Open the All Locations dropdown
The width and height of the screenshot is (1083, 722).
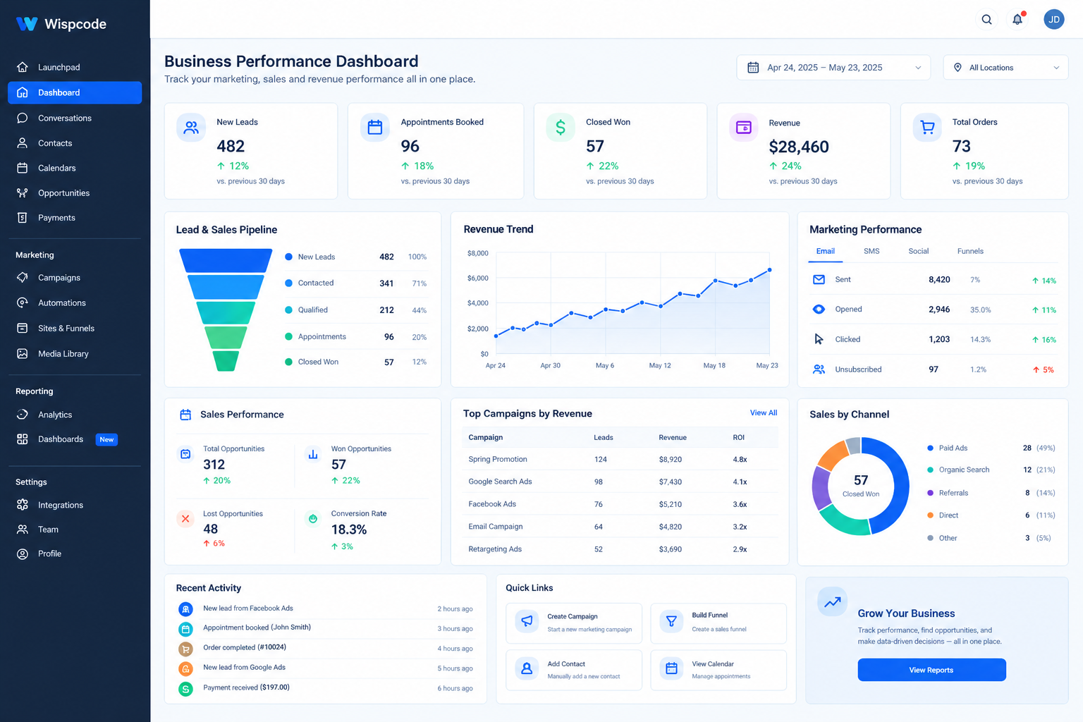(x=1005, y=68)
